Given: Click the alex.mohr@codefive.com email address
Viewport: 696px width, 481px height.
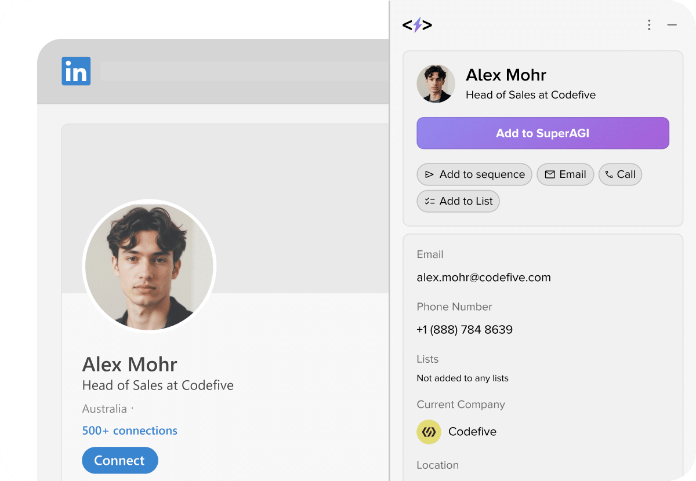Looking at the screenshot, I should click(484, 278).
